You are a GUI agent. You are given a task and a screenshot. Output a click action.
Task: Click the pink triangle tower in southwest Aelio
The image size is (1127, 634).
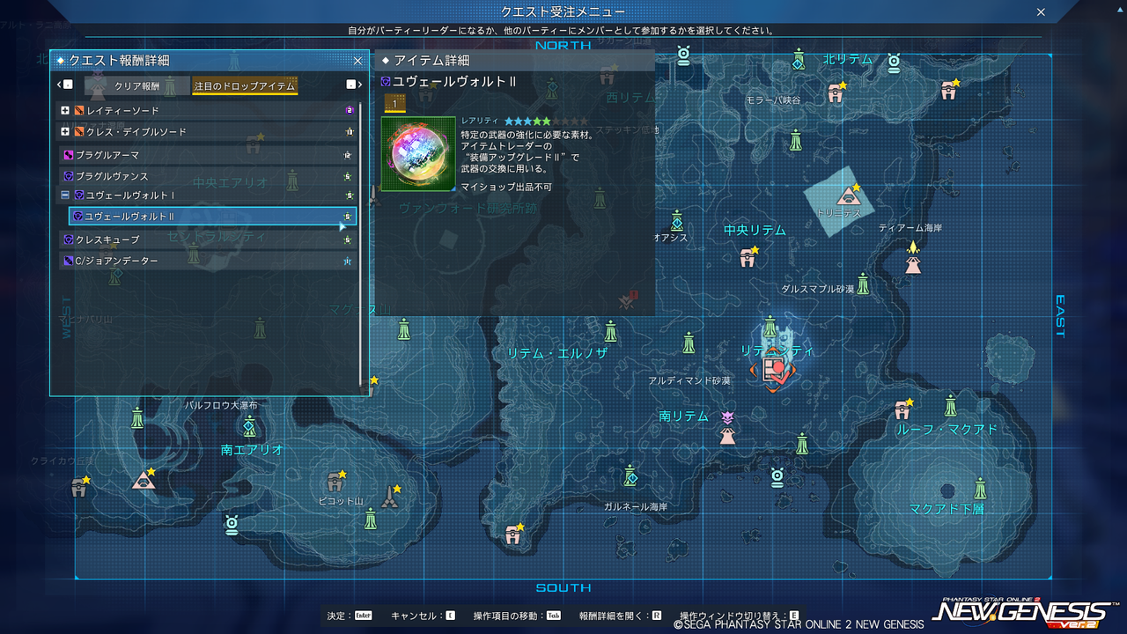coord(143,480)
